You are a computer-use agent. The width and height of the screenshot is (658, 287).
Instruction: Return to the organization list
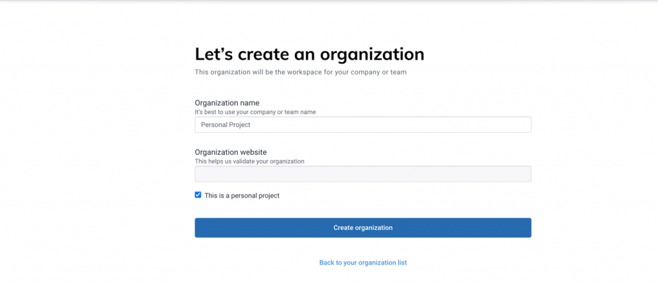coord(362,263)
